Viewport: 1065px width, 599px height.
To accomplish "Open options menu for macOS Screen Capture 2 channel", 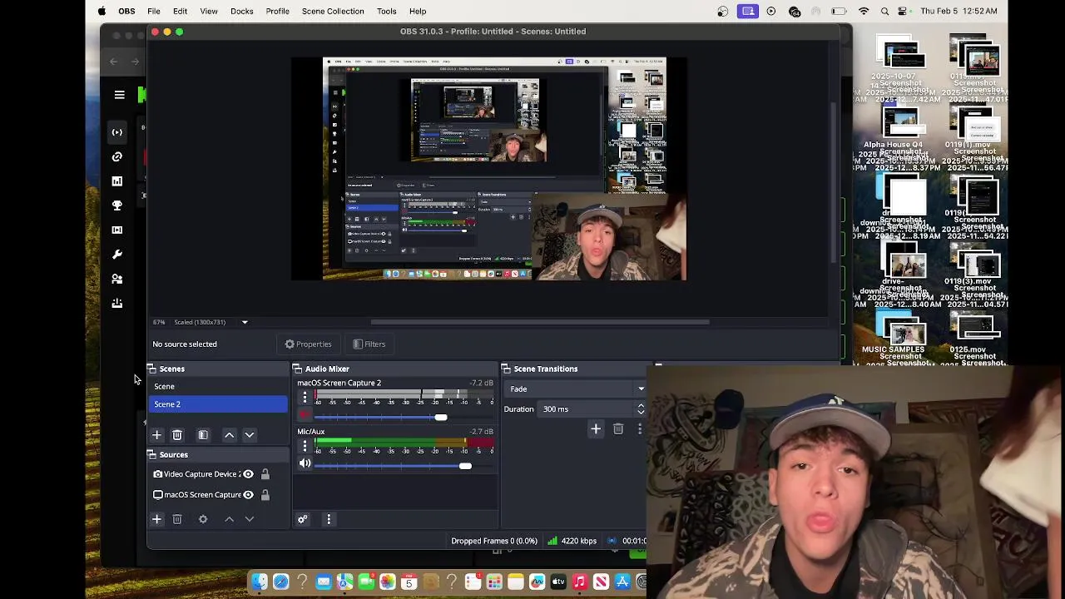I will (305, 398).
